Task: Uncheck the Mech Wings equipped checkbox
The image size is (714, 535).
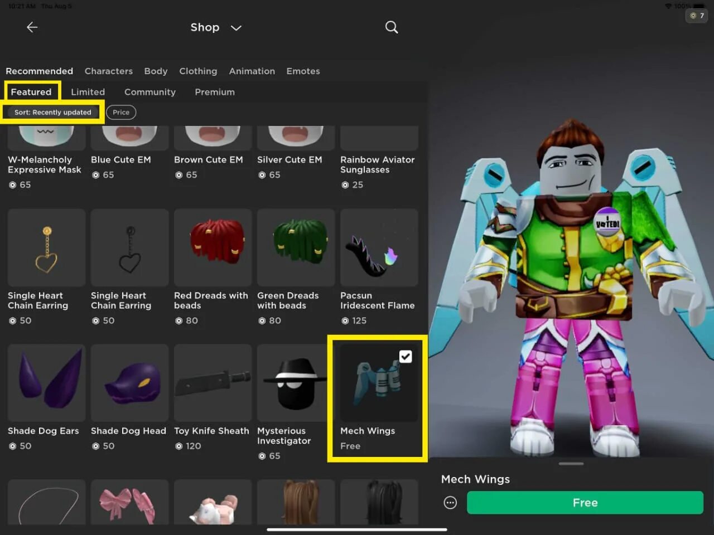Action: click(406, 357)
